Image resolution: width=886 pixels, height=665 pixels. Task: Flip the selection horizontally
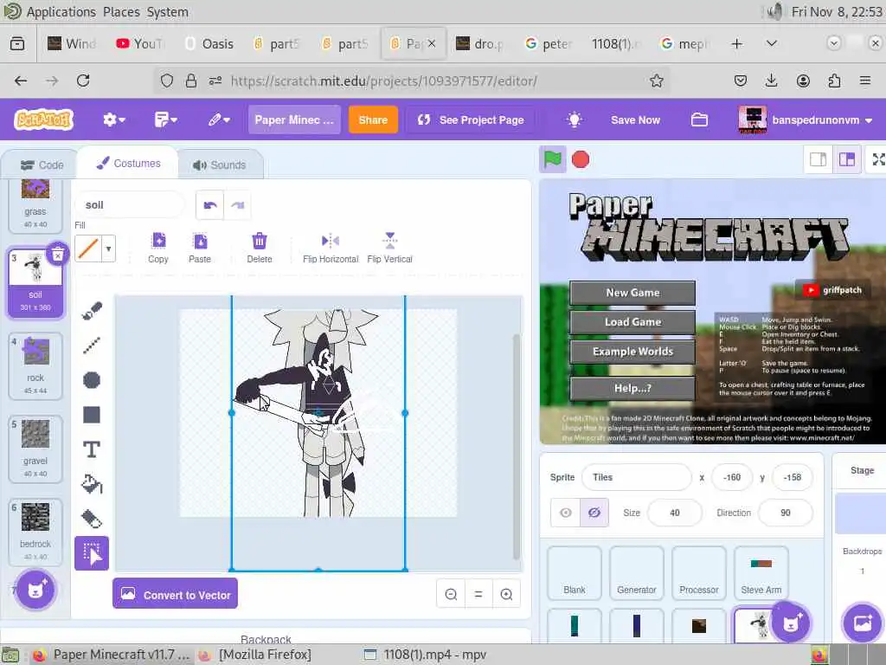pos(331,248)
